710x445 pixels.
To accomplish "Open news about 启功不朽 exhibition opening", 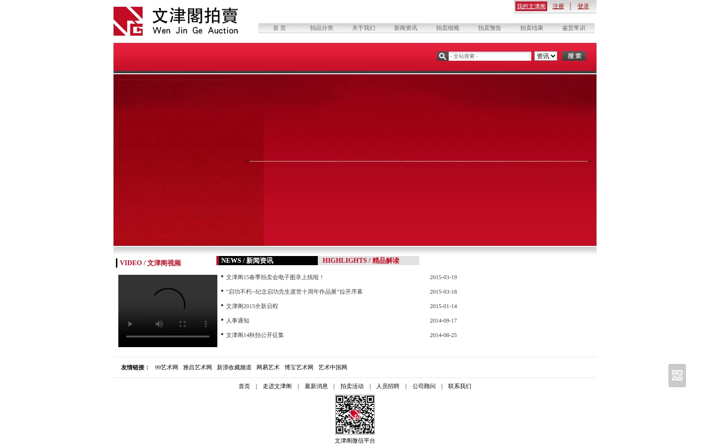I will click(294, 292).
